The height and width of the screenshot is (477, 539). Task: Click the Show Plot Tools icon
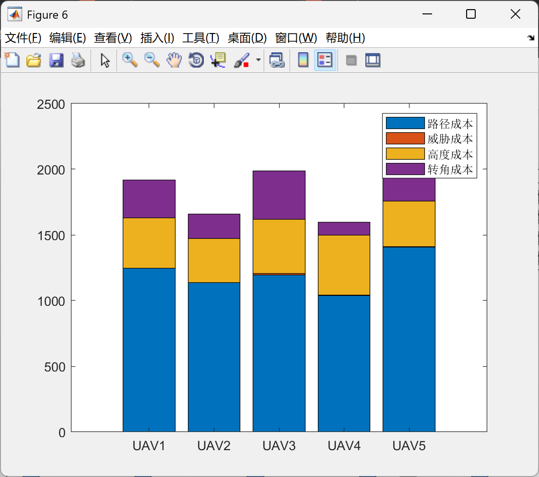point(373,60)
